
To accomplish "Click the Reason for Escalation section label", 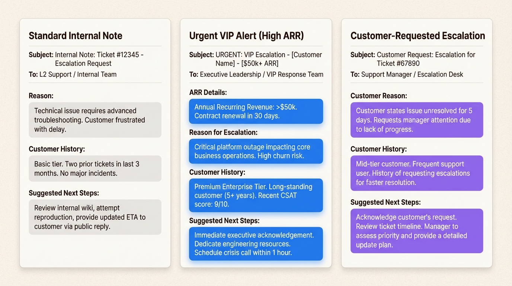I will pos(223,132).
